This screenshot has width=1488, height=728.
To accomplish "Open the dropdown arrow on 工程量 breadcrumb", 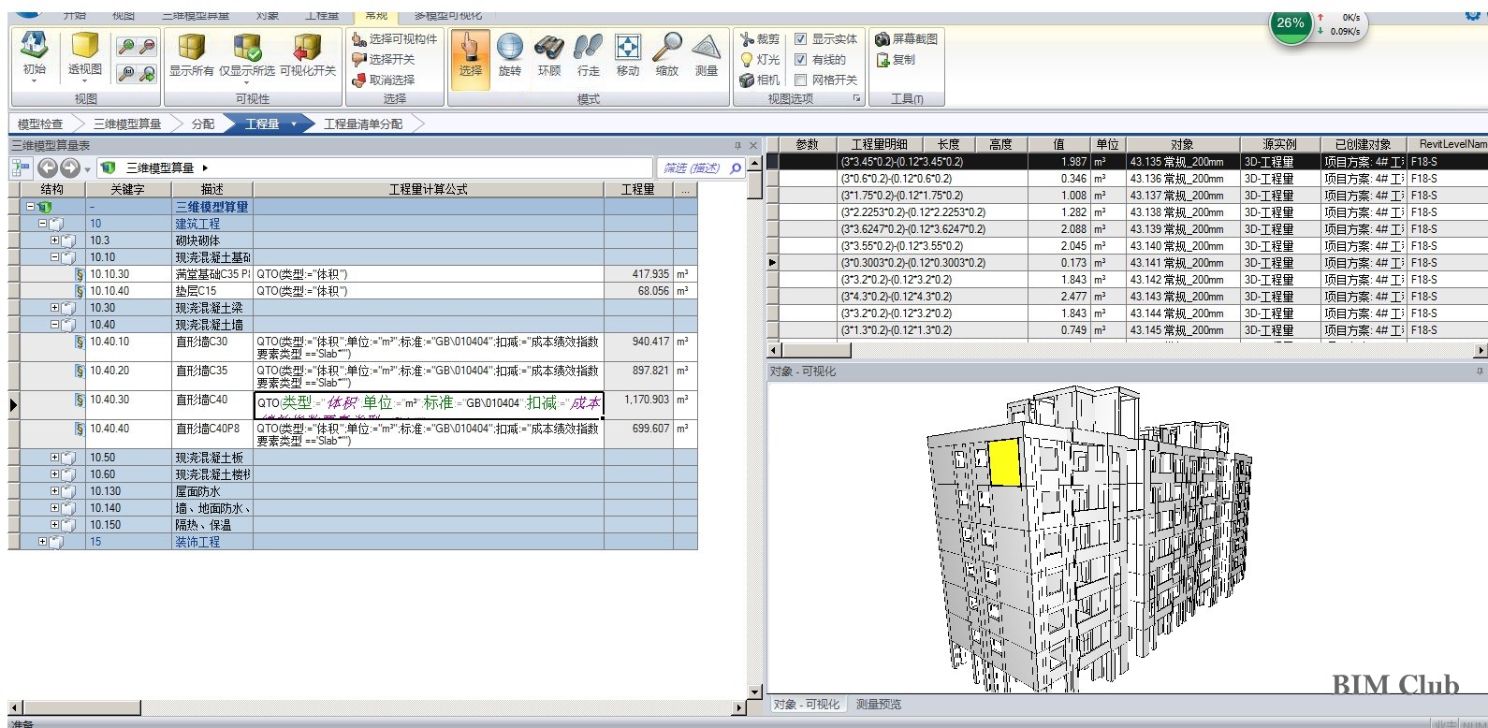I will click(294, 124).
